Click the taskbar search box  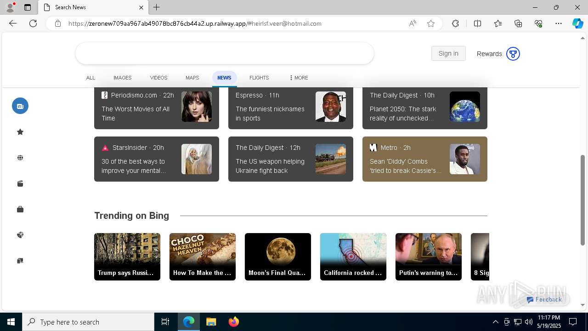(x=88, y=322)
